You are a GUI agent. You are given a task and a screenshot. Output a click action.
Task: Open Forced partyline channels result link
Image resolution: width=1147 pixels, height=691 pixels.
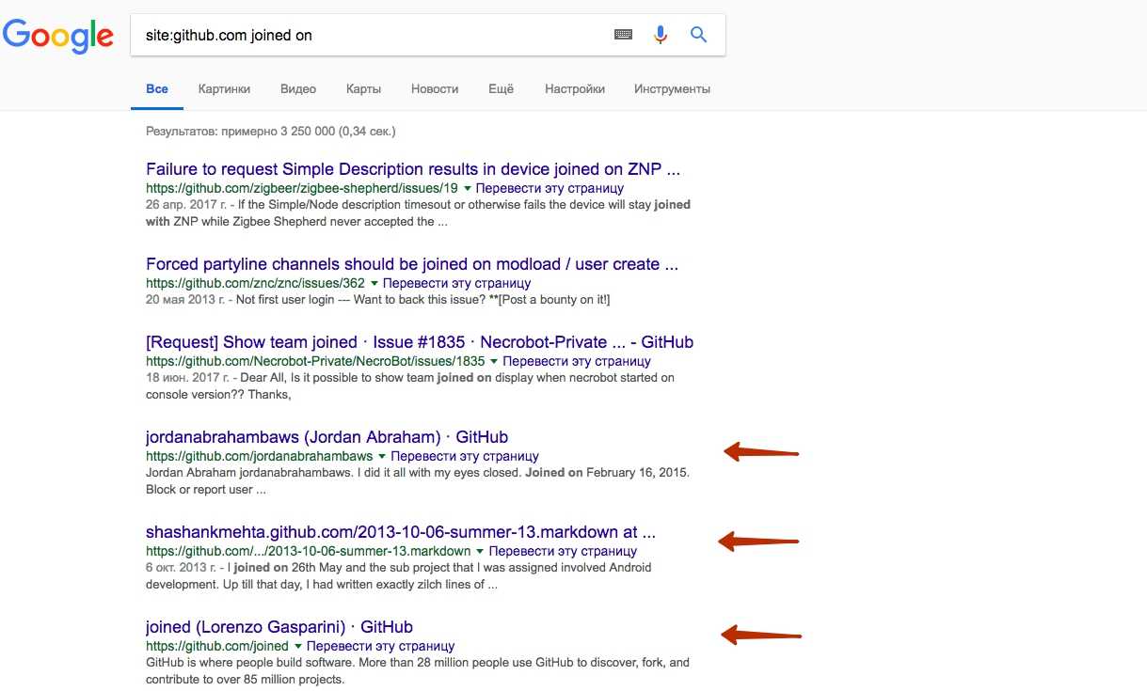[x=411, y=264]
